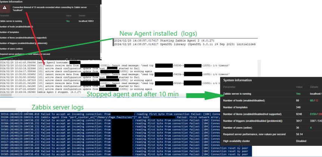Click the enabled triggers count '3307'
322x157 pixels.
tap(313, 121)
